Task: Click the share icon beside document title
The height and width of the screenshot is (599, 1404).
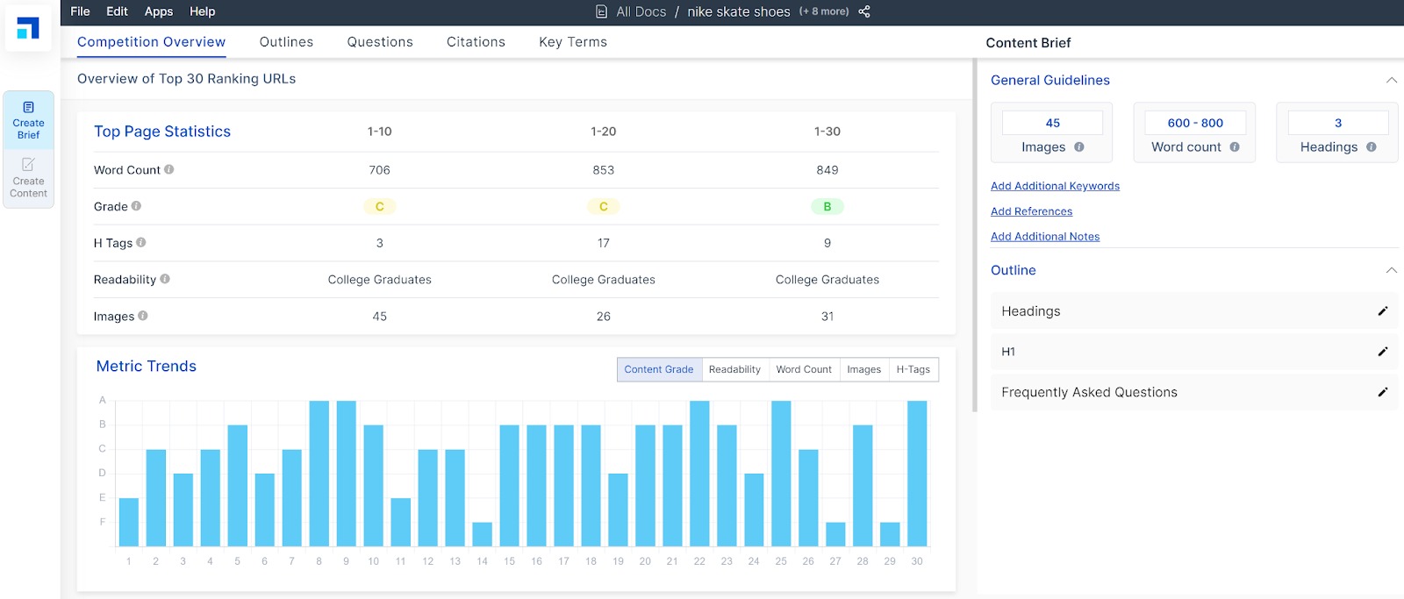Action: click(x=864, y=11)
